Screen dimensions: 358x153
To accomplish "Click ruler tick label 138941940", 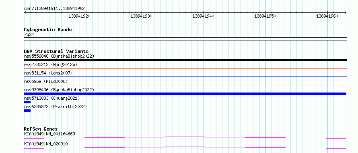I will pos(204,16).
